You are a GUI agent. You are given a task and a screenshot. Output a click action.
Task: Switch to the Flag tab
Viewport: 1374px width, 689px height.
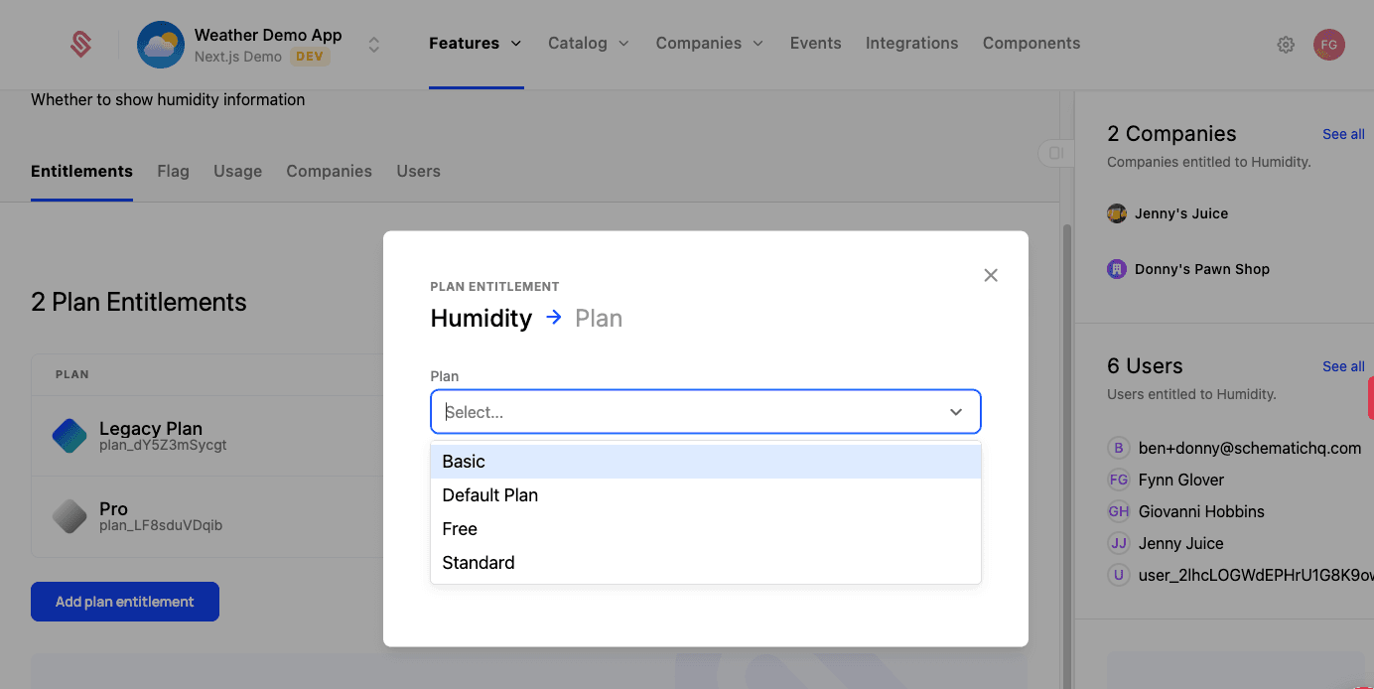click(x=173, y=171)
